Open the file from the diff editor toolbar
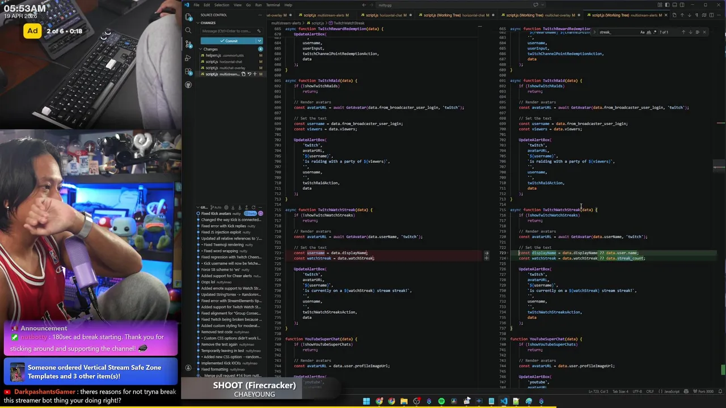 (674, 15)
